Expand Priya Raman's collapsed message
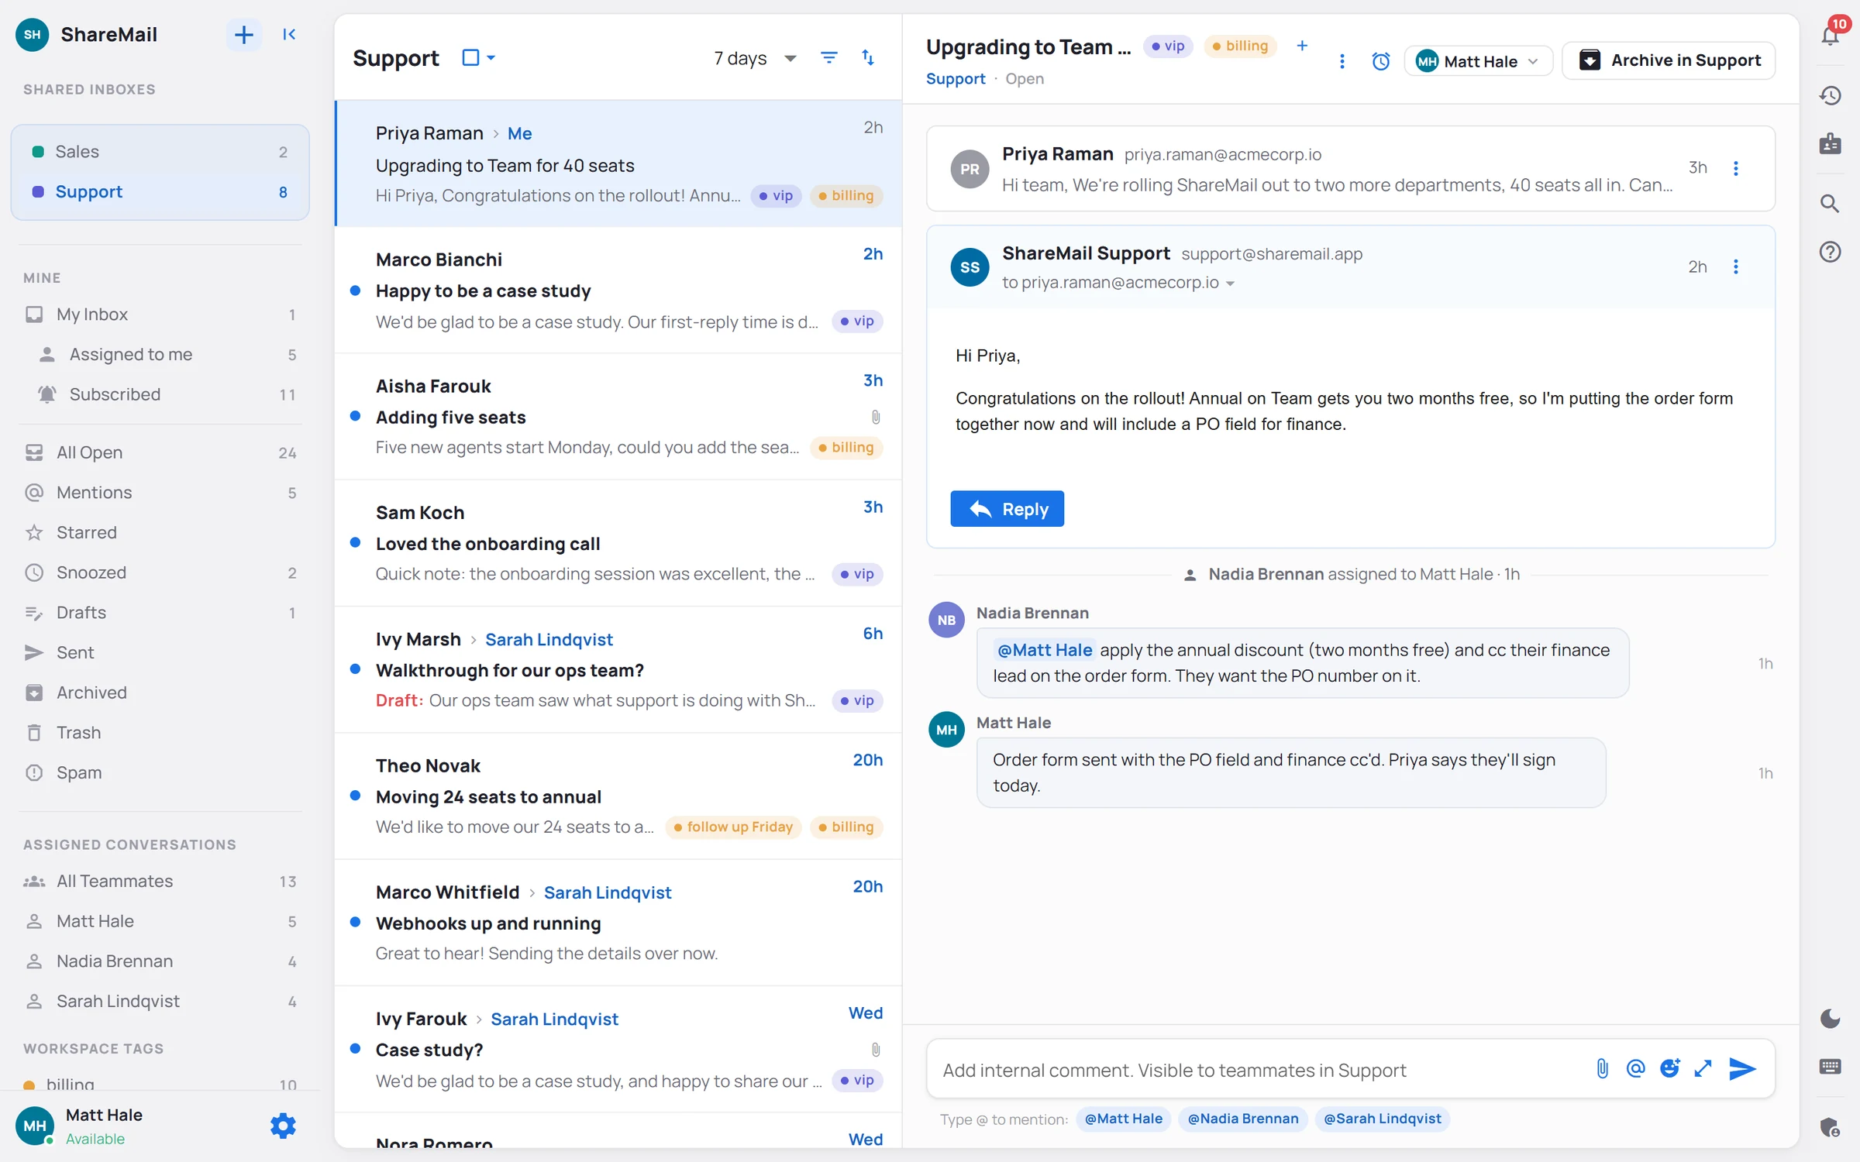Viewport: 1860px width, 1162px height. pos(1351,169)
